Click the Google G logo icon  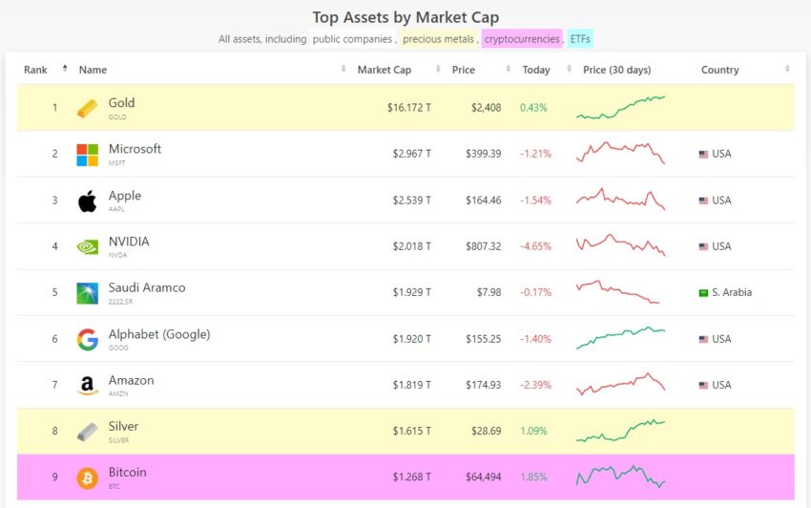click(88, 340)
